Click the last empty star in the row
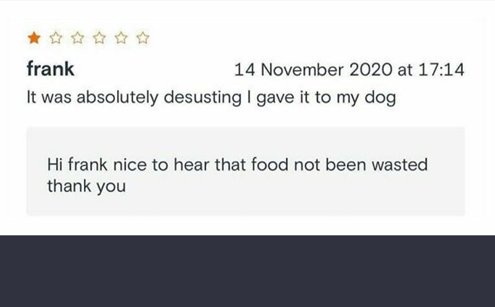The height and width of the screenshot is (307, 495). point(143,40)
